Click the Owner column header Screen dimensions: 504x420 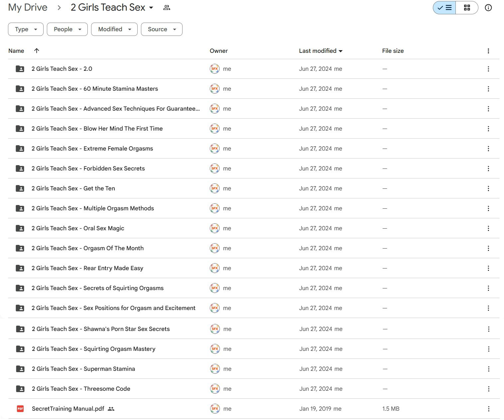click(x=219, y=51)
